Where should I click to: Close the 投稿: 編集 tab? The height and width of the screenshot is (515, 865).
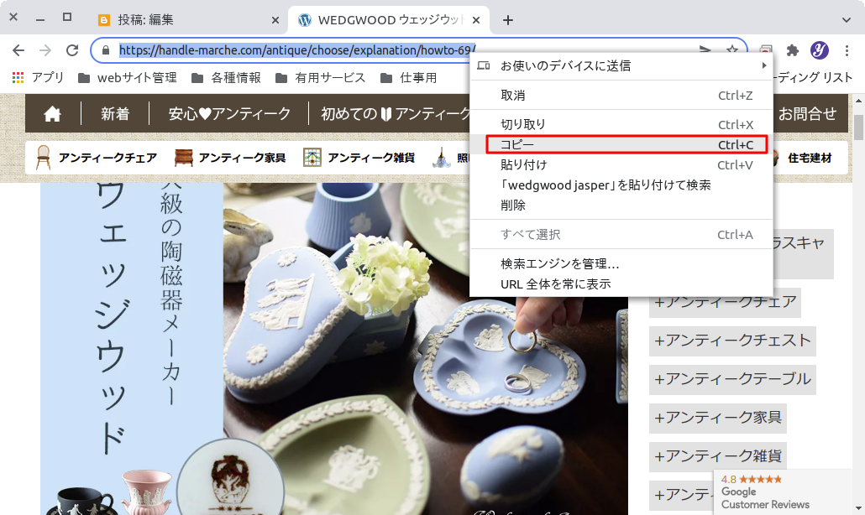[x=275, y=20]
